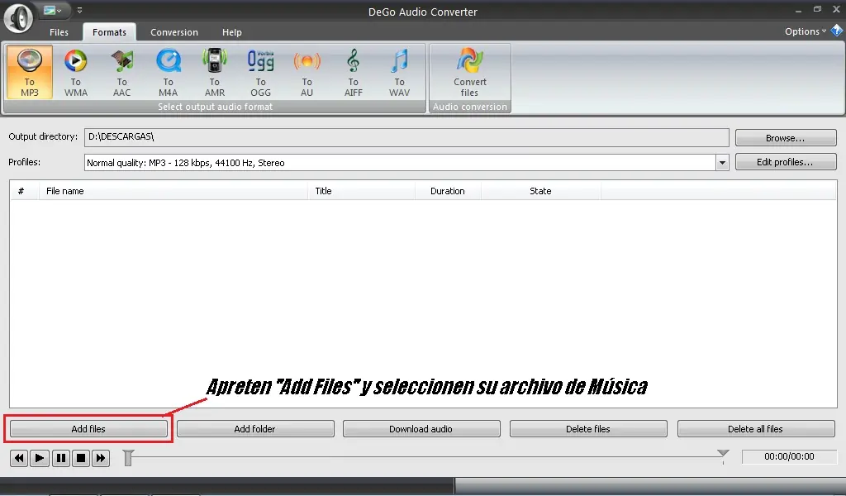
Task: Select the To OGG Vorbis format
Action: (x=260, y=72)
